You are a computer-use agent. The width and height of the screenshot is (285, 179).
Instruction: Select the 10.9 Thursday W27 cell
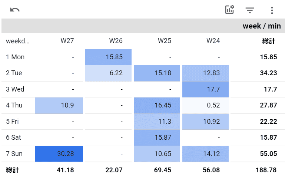point(59,105)
